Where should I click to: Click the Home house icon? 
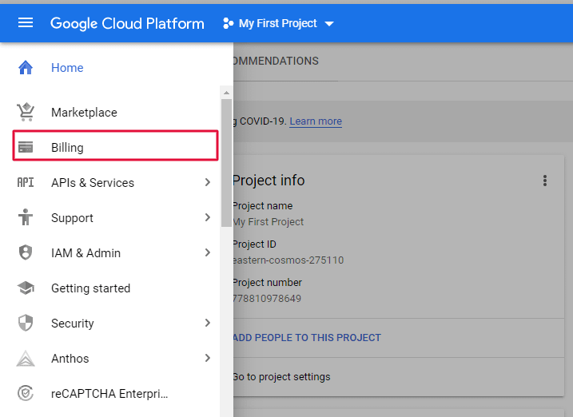pos(26,68)
